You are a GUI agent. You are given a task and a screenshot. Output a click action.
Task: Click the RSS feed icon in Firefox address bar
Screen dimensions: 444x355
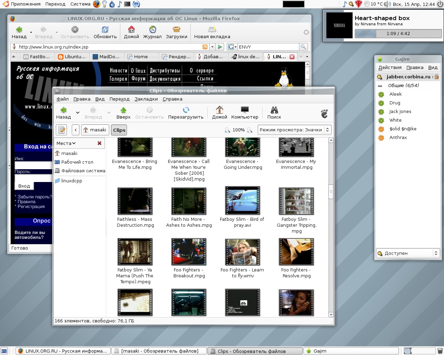point(205,47)
